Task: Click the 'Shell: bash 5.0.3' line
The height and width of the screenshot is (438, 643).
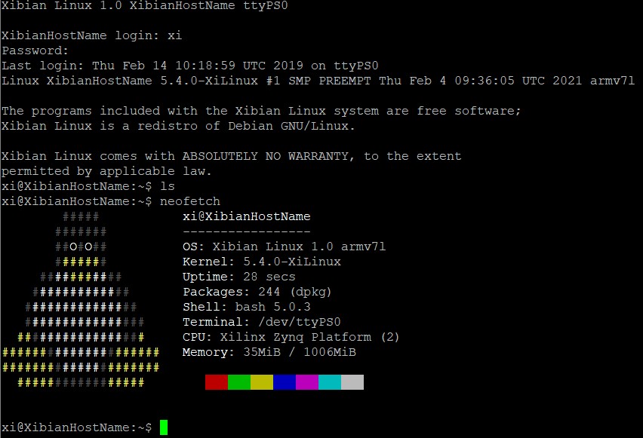Action: pos(247,307)
